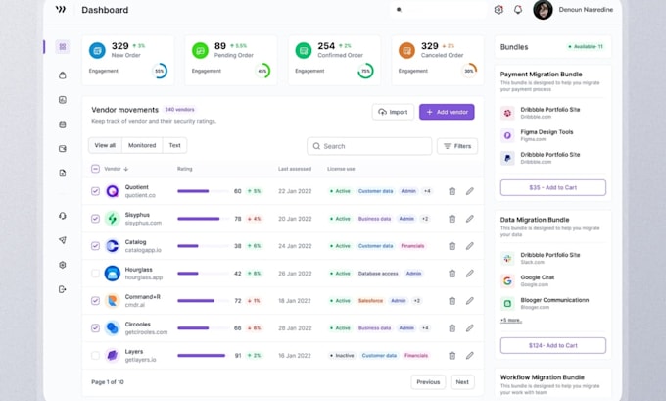Viewport: 666px width, 401px height.
Task: Open the notifications bell icon
Action: [518, 10]
